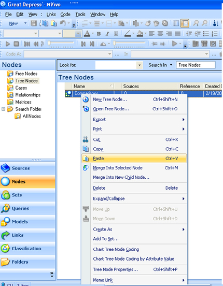
Task: Open Sources navigation button
Action: pyautogui.click(x=27, y=168)
